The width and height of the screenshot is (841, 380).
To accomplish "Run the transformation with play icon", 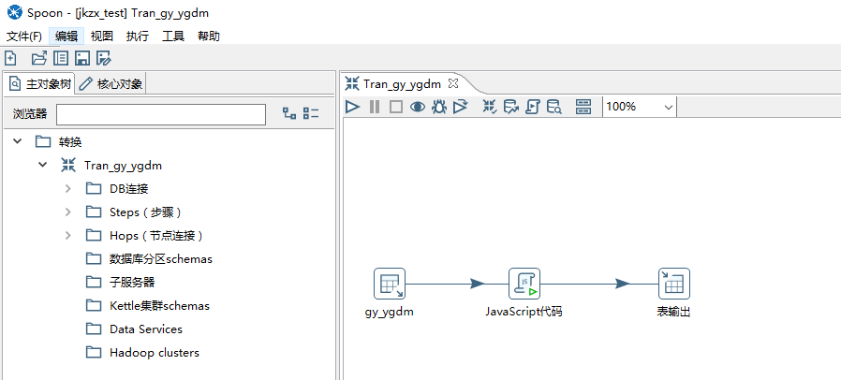I will pos(352,107).
